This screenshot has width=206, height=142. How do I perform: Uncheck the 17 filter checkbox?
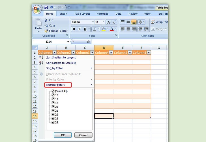(x=53, y=103)
